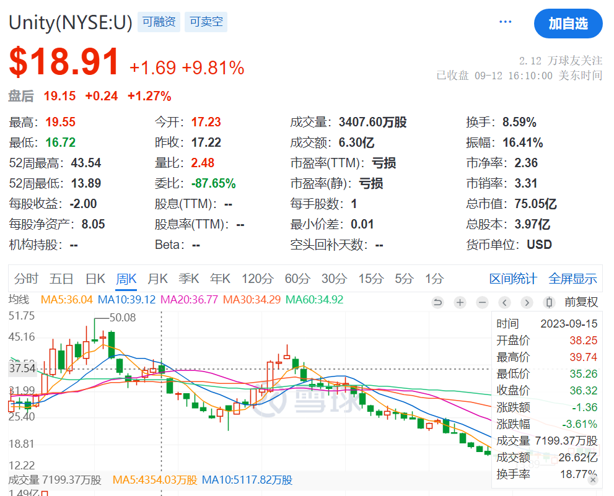Select the 周K chart tab
The image size is (614, 496).
click(x=126, y=279)
